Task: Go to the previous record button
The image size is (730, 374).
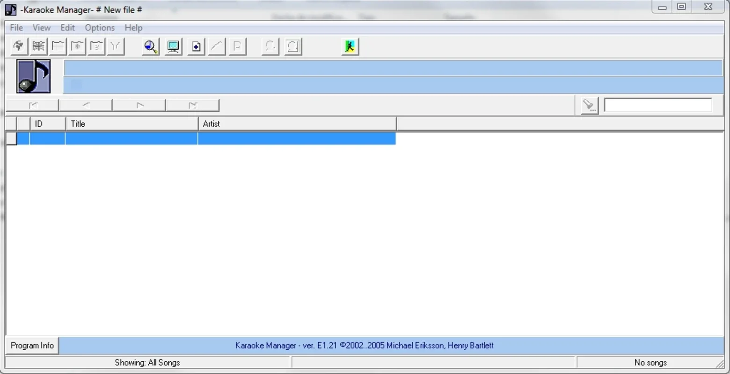Action: [x=86, y=105]
